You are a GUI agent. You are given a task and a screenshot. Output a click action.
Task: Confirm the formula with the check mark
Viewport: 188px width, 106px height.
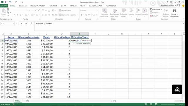(x=26, y=24)
